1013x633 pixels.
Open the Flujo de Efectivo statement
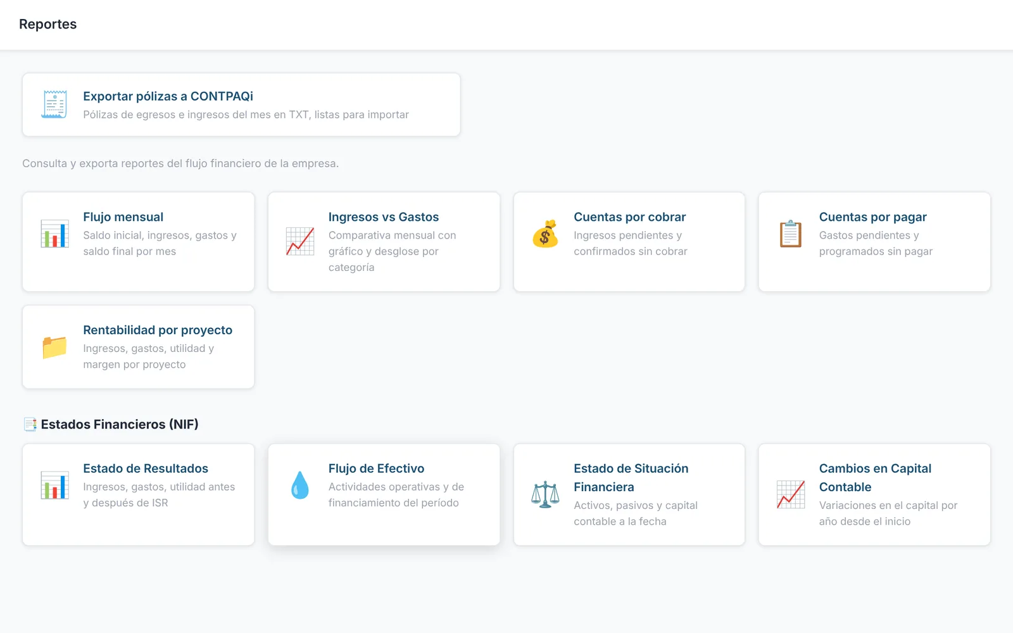[384, 494]
